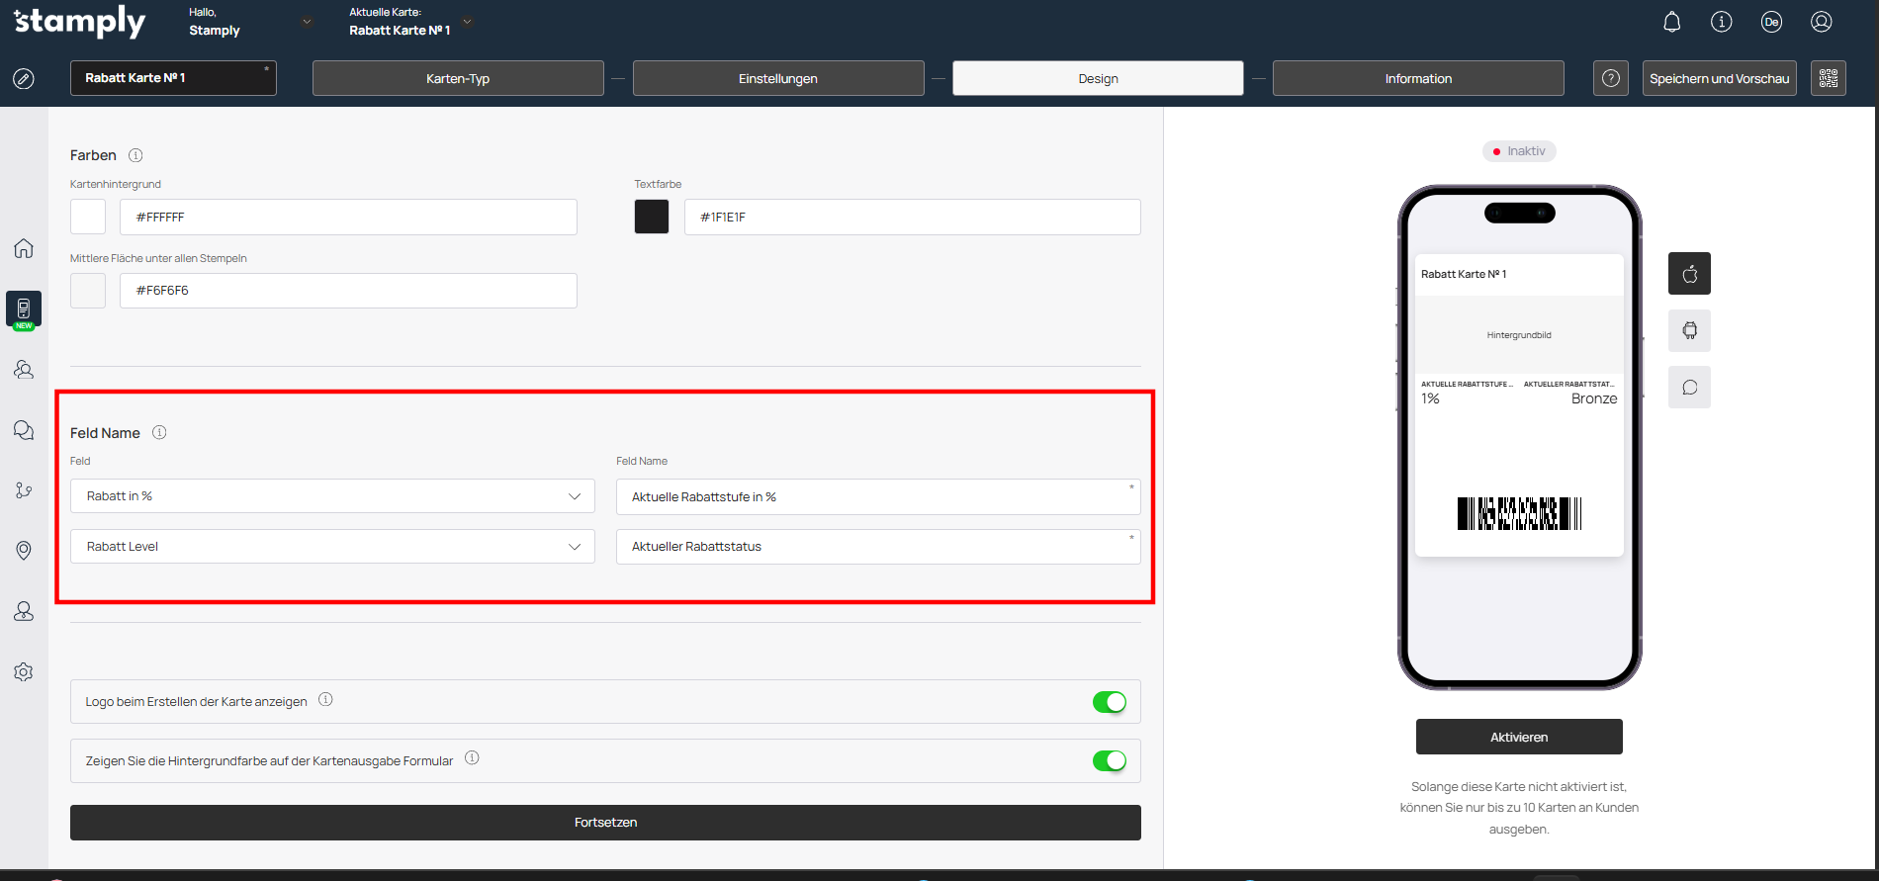1879x881 pixels.
Task: Click the Aktueller Rabattstatus text field
Action: coord(877,547)
